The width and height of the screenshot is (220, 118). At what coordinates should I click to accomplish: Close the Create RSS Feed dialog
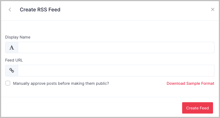pyautogui.click(x=212, y=9)
